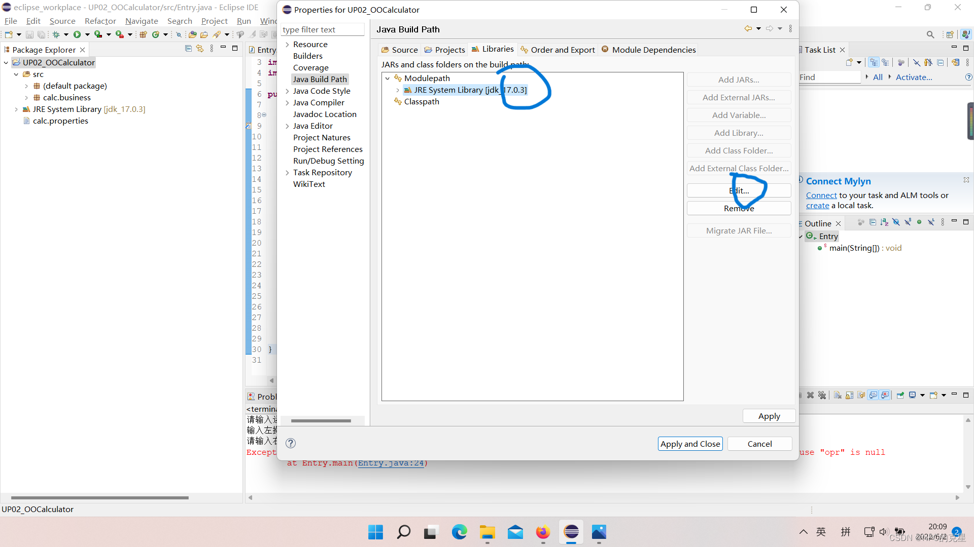Click the New Java Package icon
The height and width of the screenshot is (547, 974).
[x=143, y=34]
